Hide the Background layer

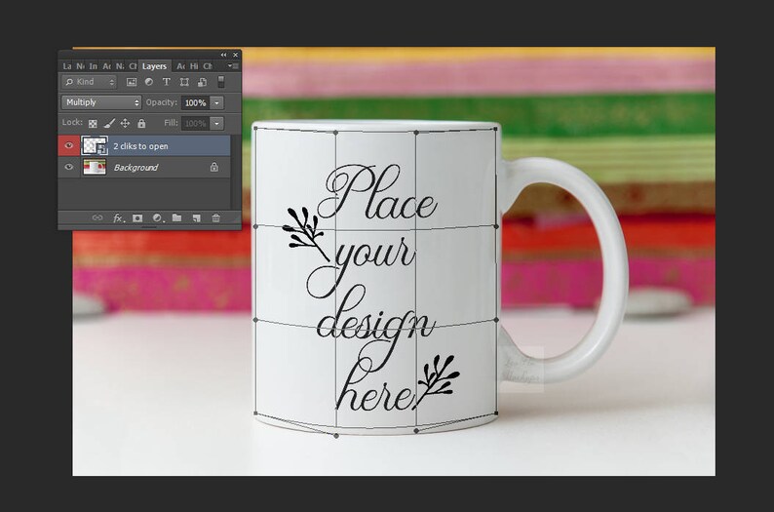[x=68, y=167]
